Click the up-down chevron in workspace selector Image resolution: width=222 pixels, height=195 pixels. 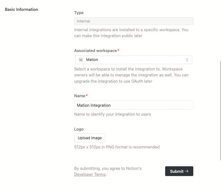click(187, 60)
